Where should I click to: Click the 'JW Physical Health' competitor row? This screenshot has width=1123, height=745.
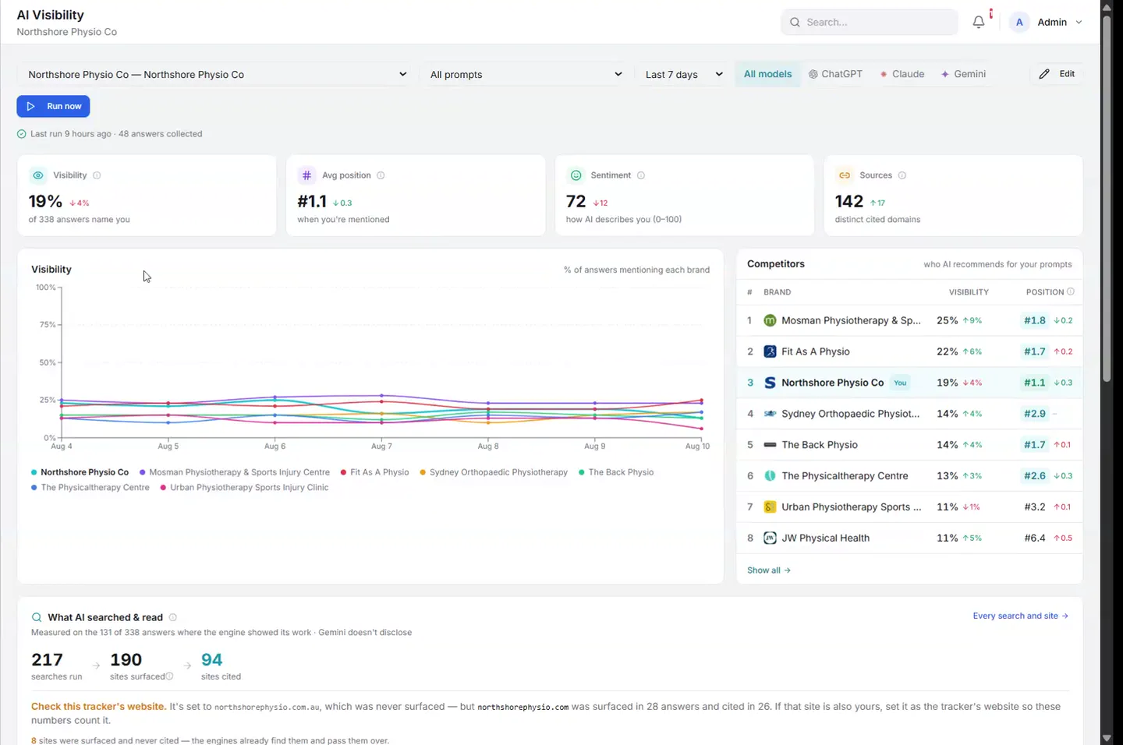coord(909,538)
